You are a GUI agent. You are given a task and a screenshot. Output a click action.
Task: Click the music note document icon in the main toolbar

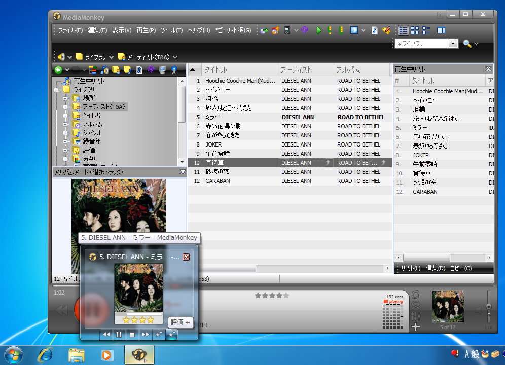pos(374,30)
